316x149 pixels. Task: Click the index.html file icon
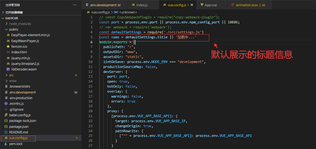point(8,52)
